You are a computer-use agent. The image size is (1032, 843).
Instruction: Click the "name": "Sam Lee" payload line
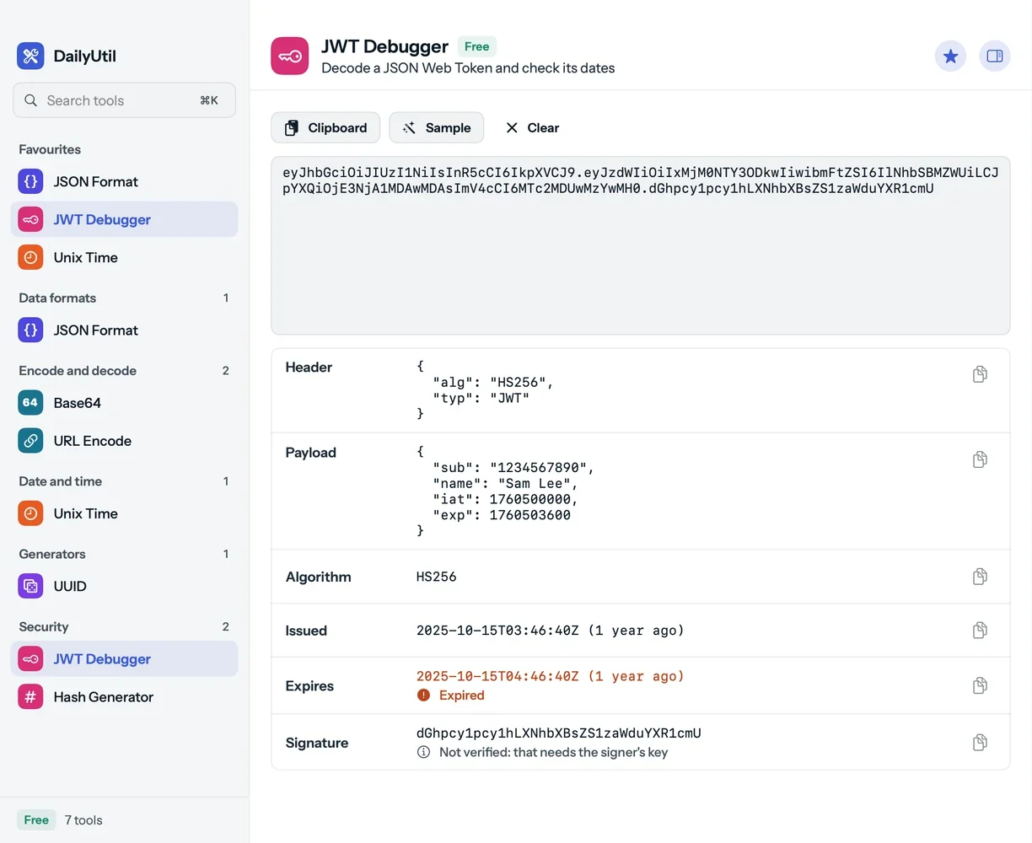tap(505, 483)
